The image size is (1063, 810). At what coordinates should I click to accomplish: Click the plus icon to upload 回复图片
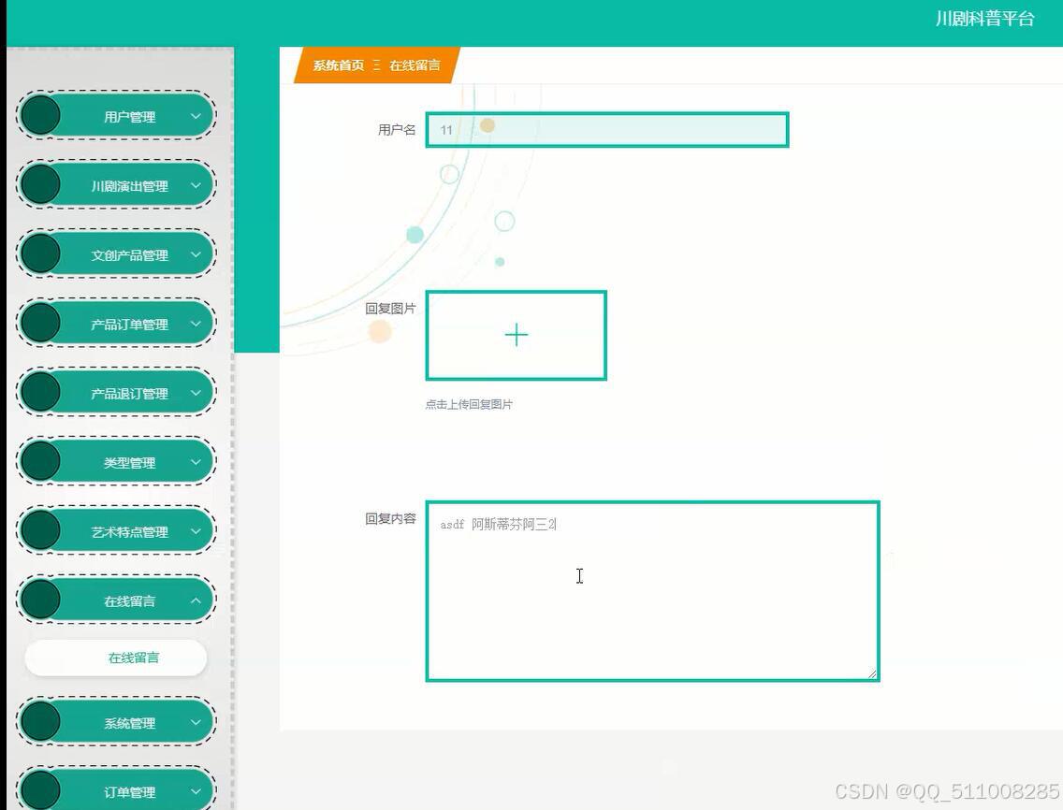tap(516, 335)
